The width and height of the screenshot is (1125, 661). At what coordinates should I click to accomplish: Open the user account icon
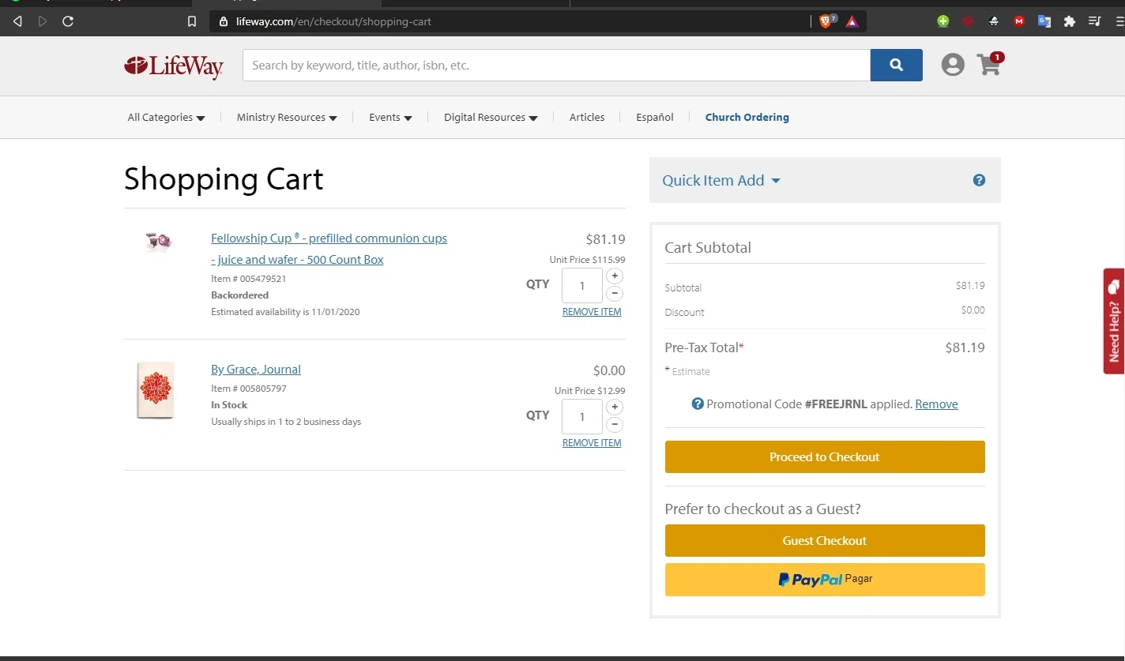(953, 65)
